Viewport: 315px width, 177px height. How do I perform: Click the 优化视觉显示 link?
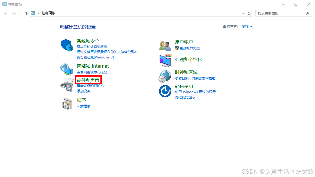tap(185, 97)
